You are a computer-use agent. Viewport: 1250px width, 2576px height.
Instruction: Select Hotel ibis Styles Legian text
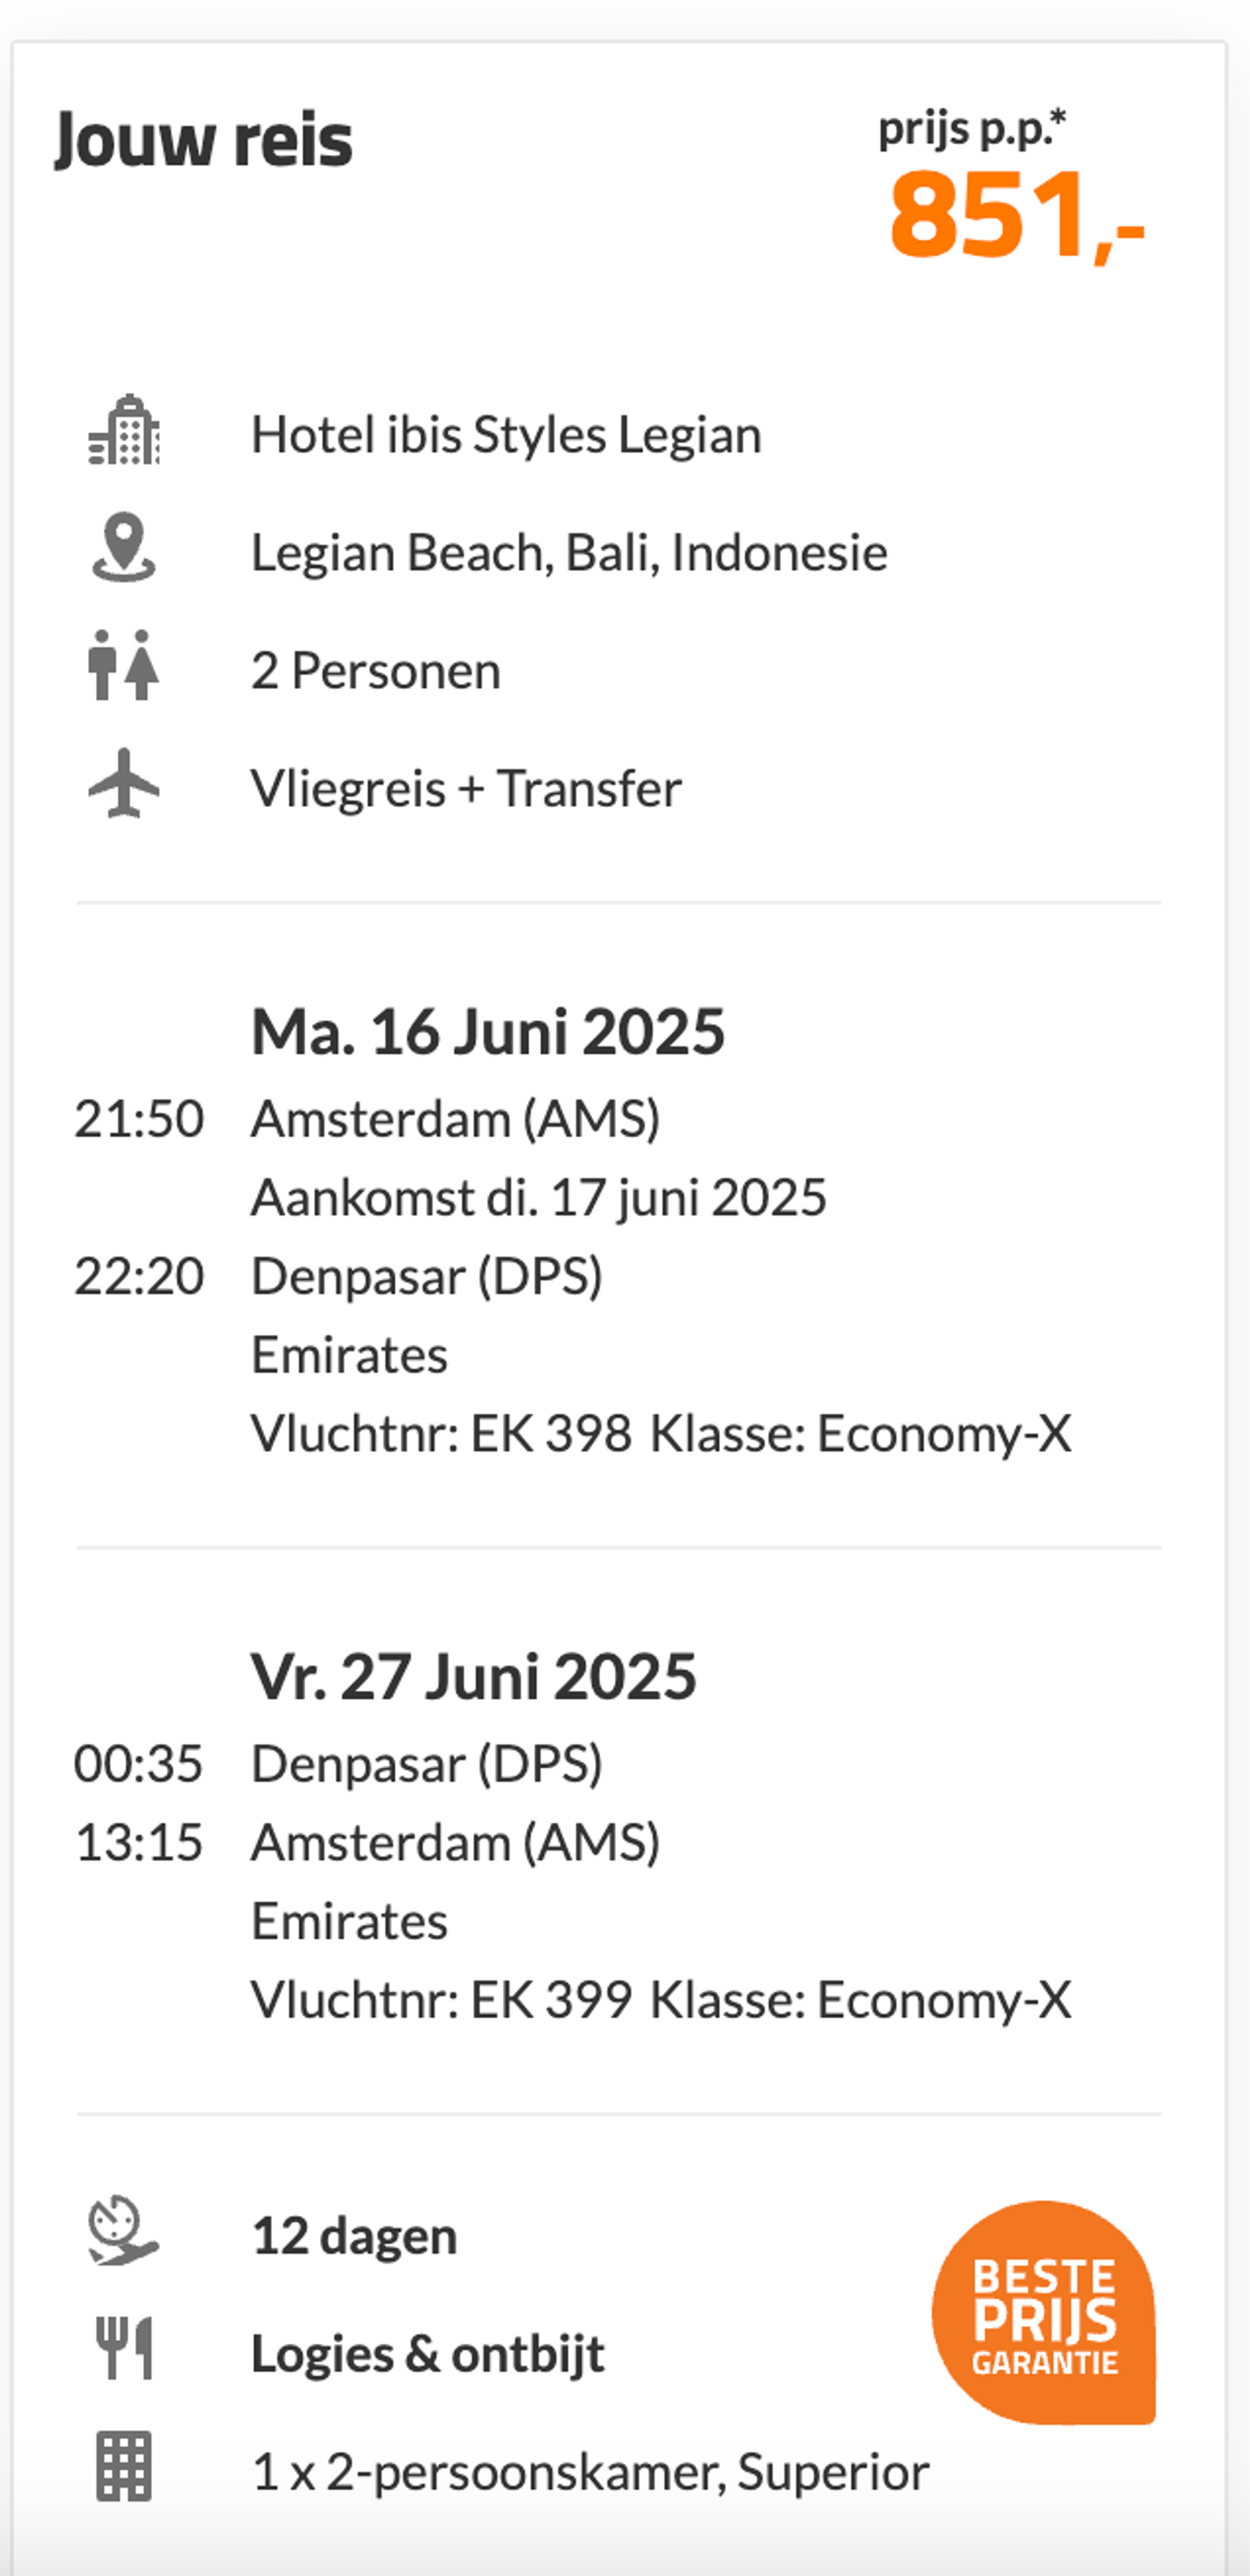[x=506, y=435]
